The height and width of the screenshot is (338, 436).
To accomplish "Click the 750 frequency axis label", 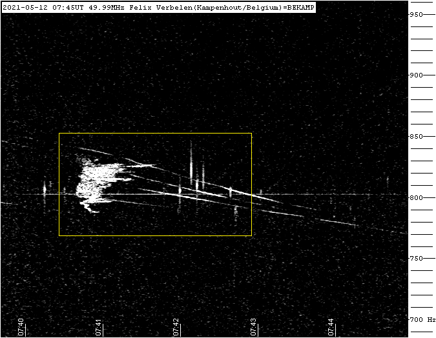I will click(416, 258).
